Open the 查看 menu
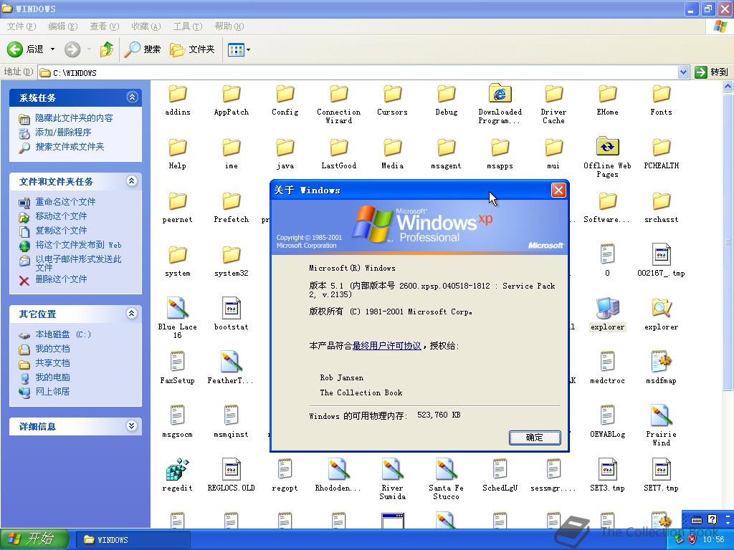 click(105, 26)
